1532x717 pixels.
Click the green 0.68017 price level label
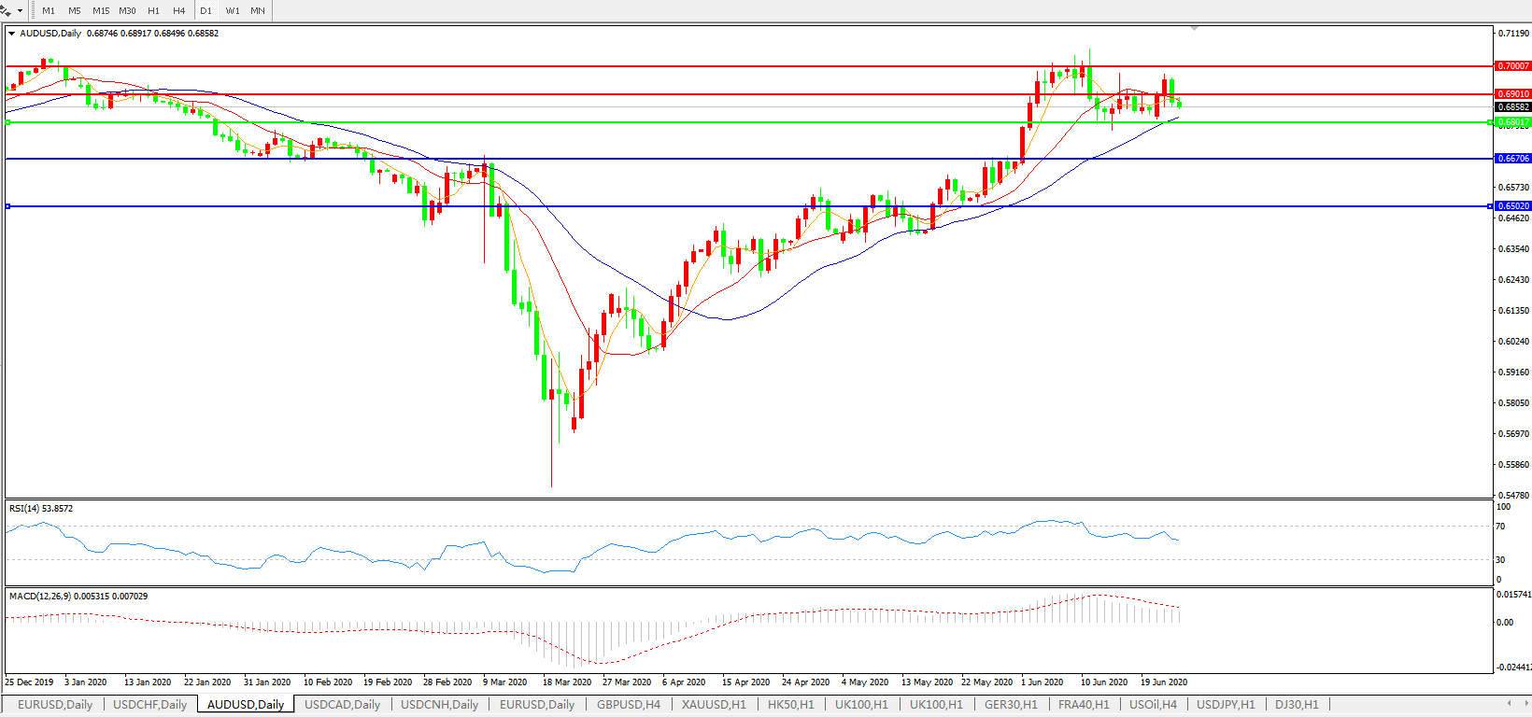[1512, 122]
